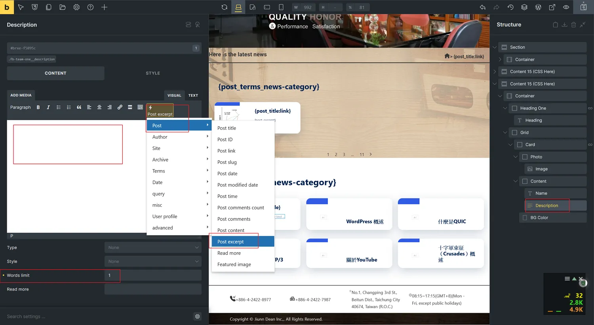Open the revisions history icon
This screenshot has height=325, width=594.
point(510,7)
